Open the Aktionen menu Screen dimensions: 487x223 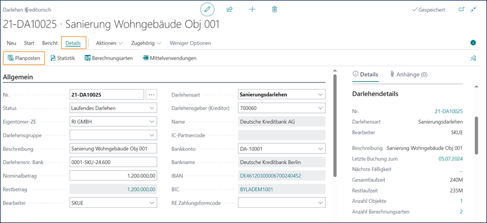pos(109,43)
